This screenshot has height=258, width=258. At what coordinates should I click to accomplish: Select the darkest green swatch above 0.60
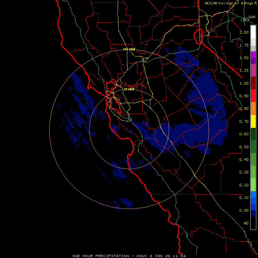[x=253, y=134]
